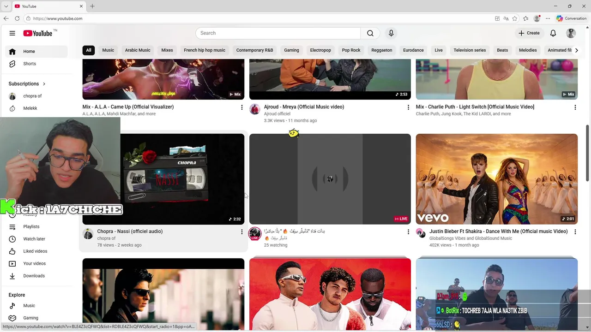Open the notifications bell

click(x=553, y=33)
